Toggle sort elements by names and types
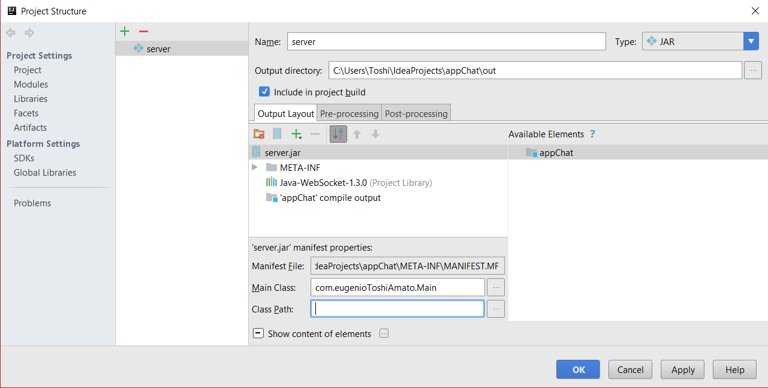 (x=338, y=134)
